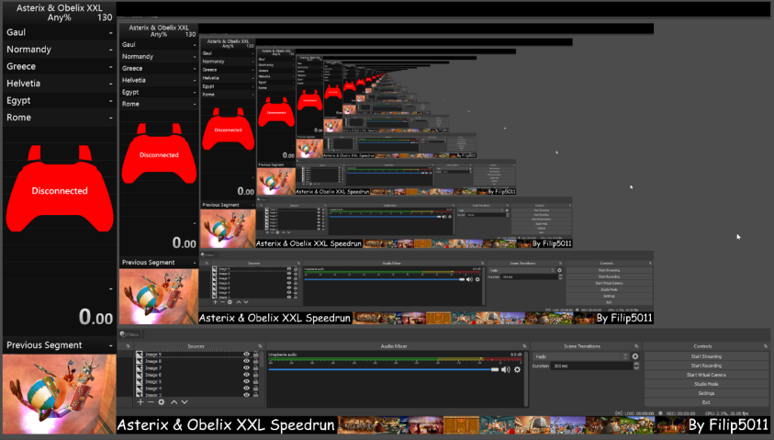Click the Image 7 source type icon
774x440 pixels.
pyautogui.click(x=140, y=368)
